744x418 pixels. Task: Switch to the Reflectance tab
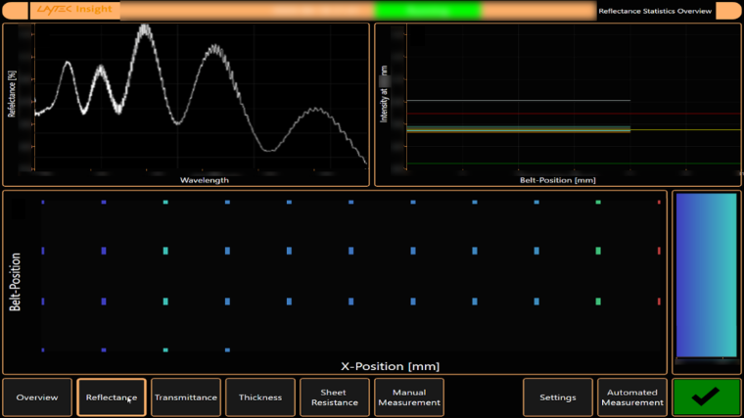pyautogui.click(x=112, y=397)
